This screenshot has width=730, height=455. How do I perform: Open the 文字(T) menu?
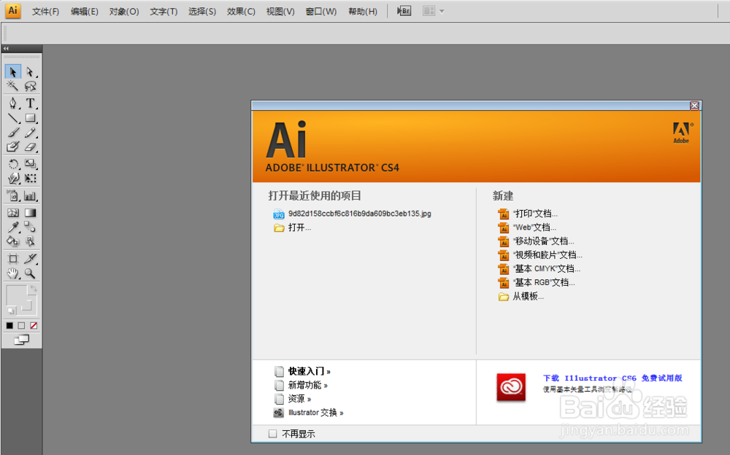pos(164,11)
